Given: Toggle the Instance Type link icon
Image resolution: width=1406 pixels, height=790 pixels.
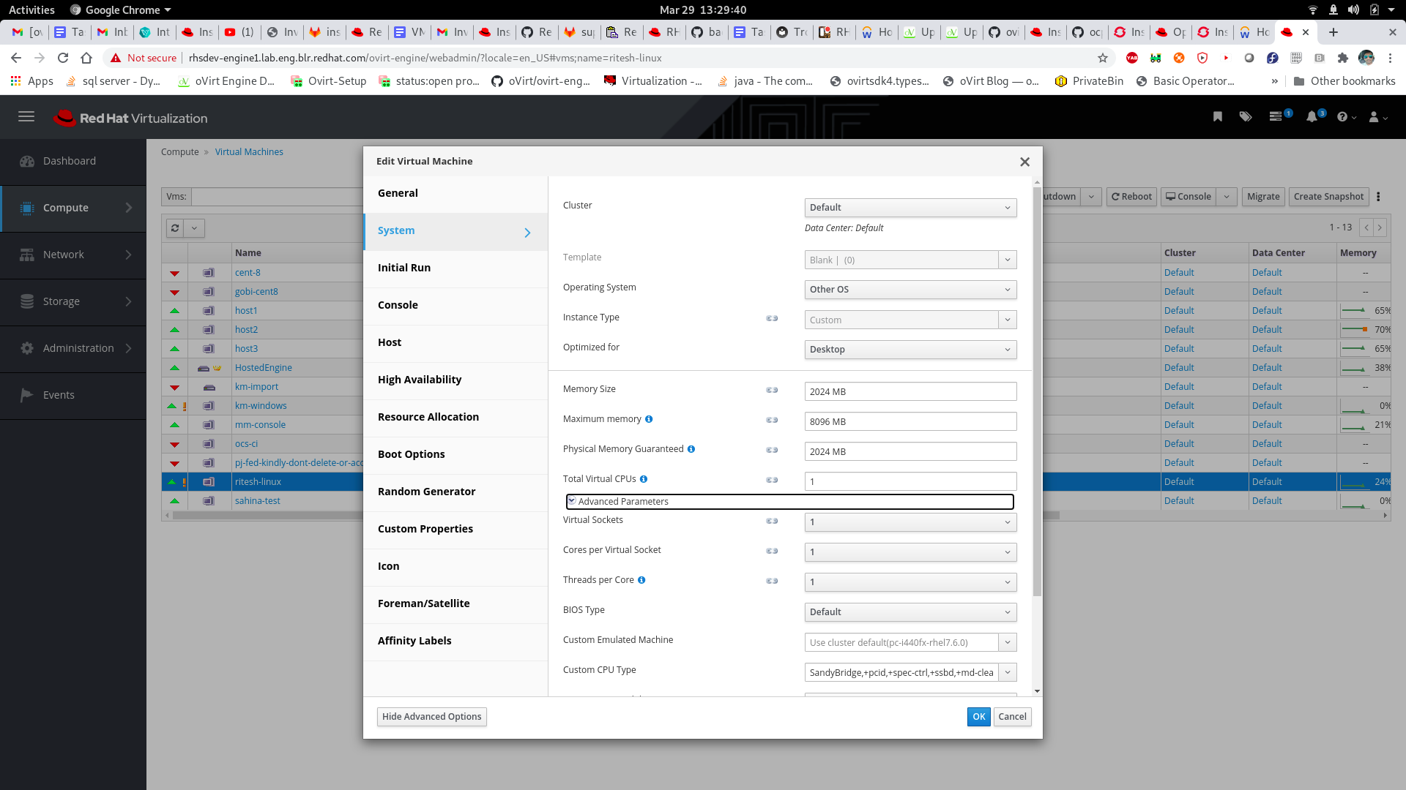Looking at the screenshot, I should pos(772,318).
